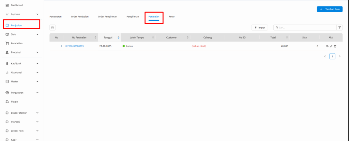Switch to the Retur tab
The height and width of the screenshot is (141, 349).
pyautogui.click(x=171, y=17)
